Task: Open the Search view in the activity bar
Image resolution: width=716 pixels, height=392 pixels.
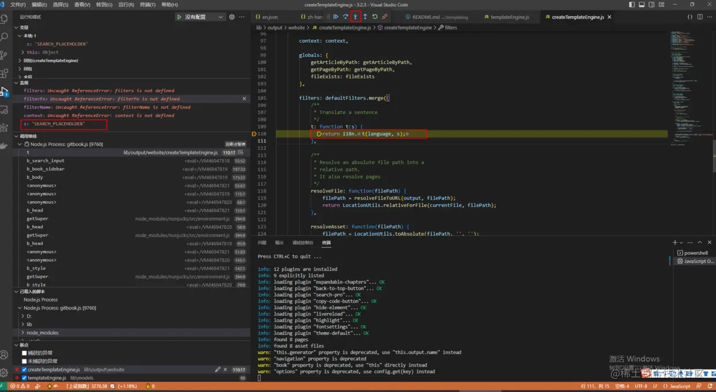Action: 5,36
